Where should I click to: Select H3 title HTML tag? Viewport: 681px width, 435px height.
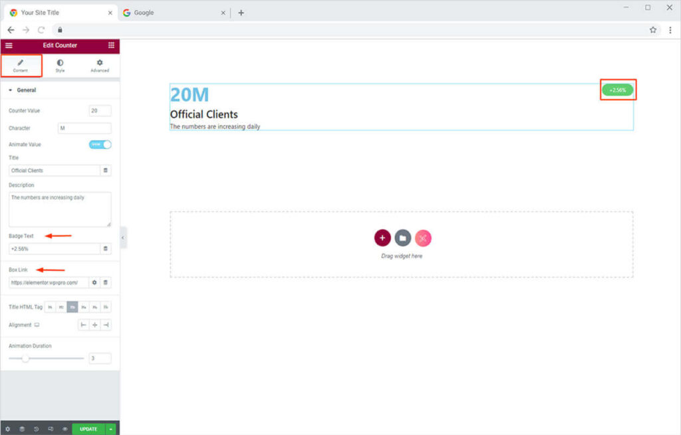coord(72,307)
